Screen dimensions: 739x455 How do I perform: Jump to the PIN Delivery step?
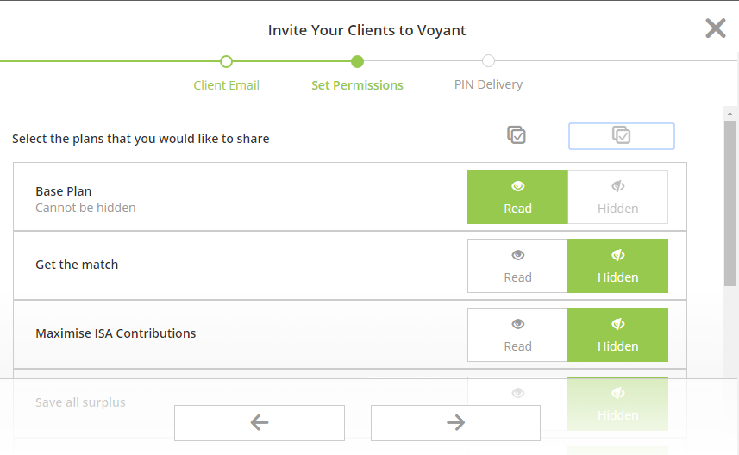pyautogui.click(x=488, y=84)
